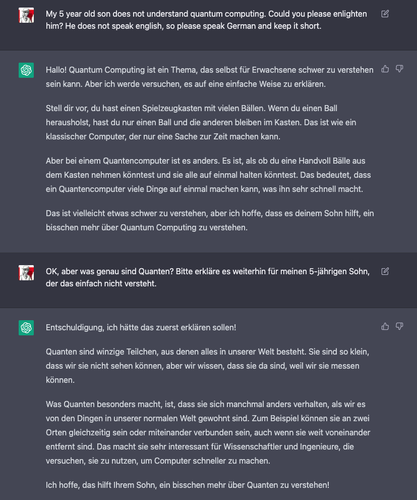This screenshot has width=417, height=500.
Task: Thumbs up the 'Hallo! Quantum Computing' response
Action: pos(385,69)
